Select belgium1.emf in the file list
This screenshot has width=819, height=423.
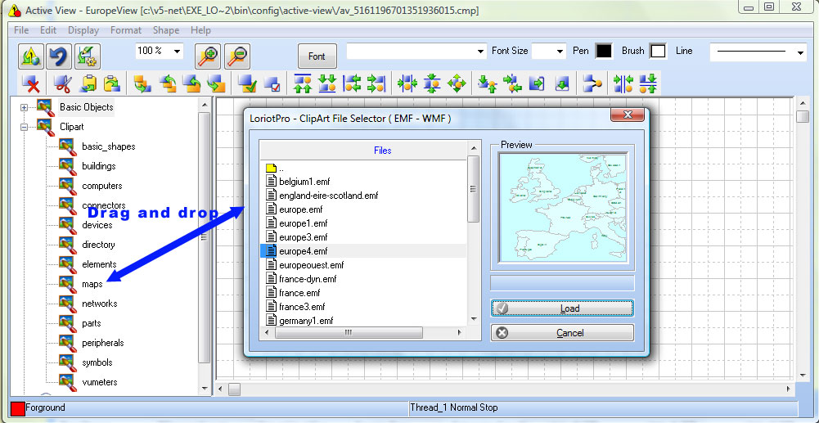[x=304, y=182]
